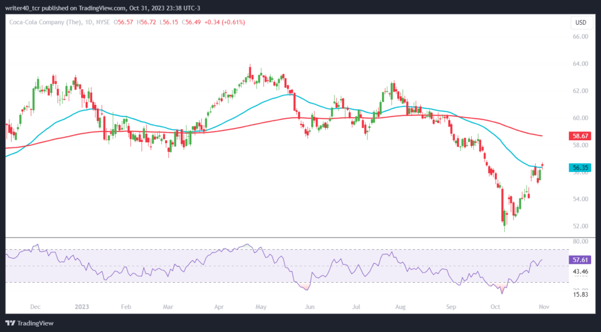Click the low price value L56.15
This screenshot has height=332, width=601.
(168, 22)
